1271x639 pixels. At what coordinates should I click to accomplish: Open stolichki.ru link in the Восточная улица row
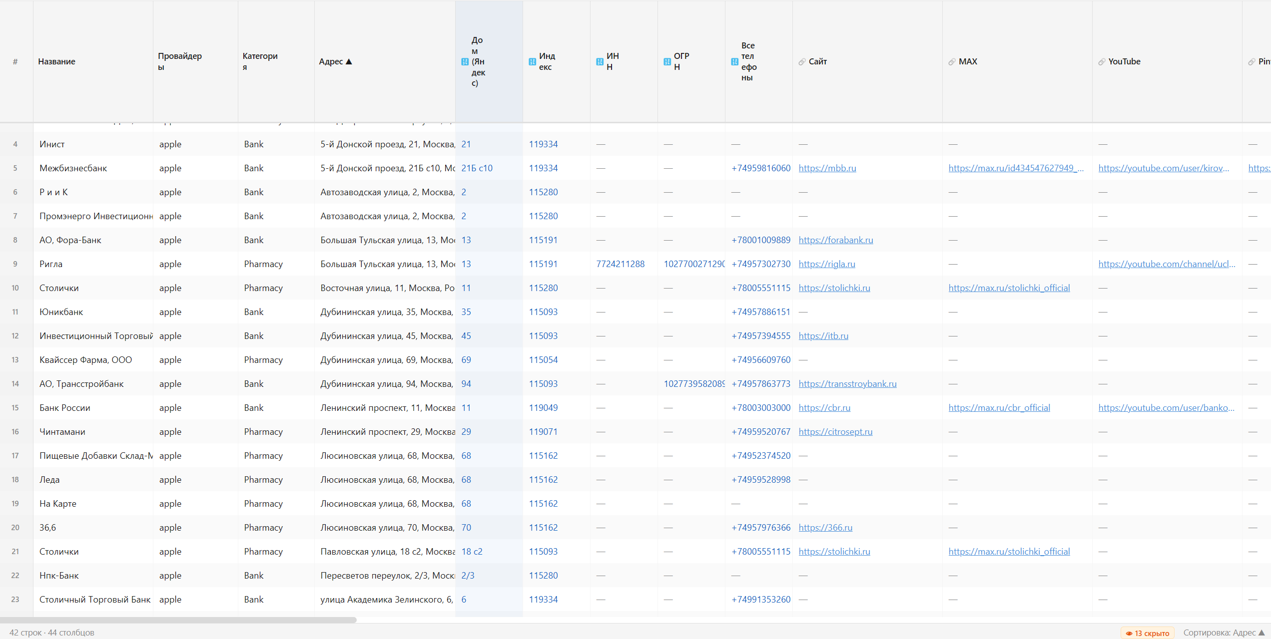tap(834, 288)
